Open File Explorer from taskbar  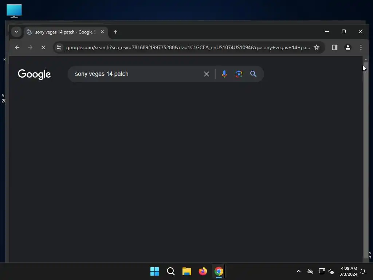pyautogui.click(x=187, y=271)
